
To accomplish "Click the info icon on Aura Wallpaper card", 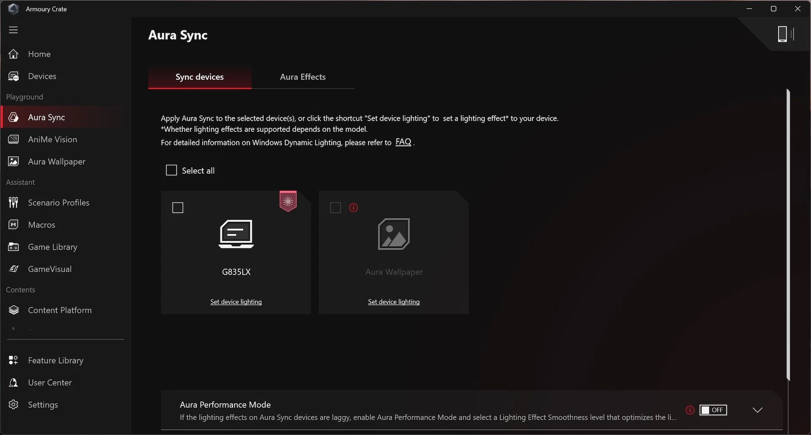I will pos(354,208).
